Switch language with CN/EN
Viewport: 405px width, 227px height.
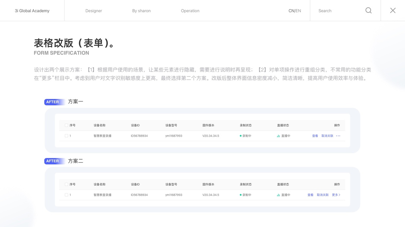coord(295,11)
